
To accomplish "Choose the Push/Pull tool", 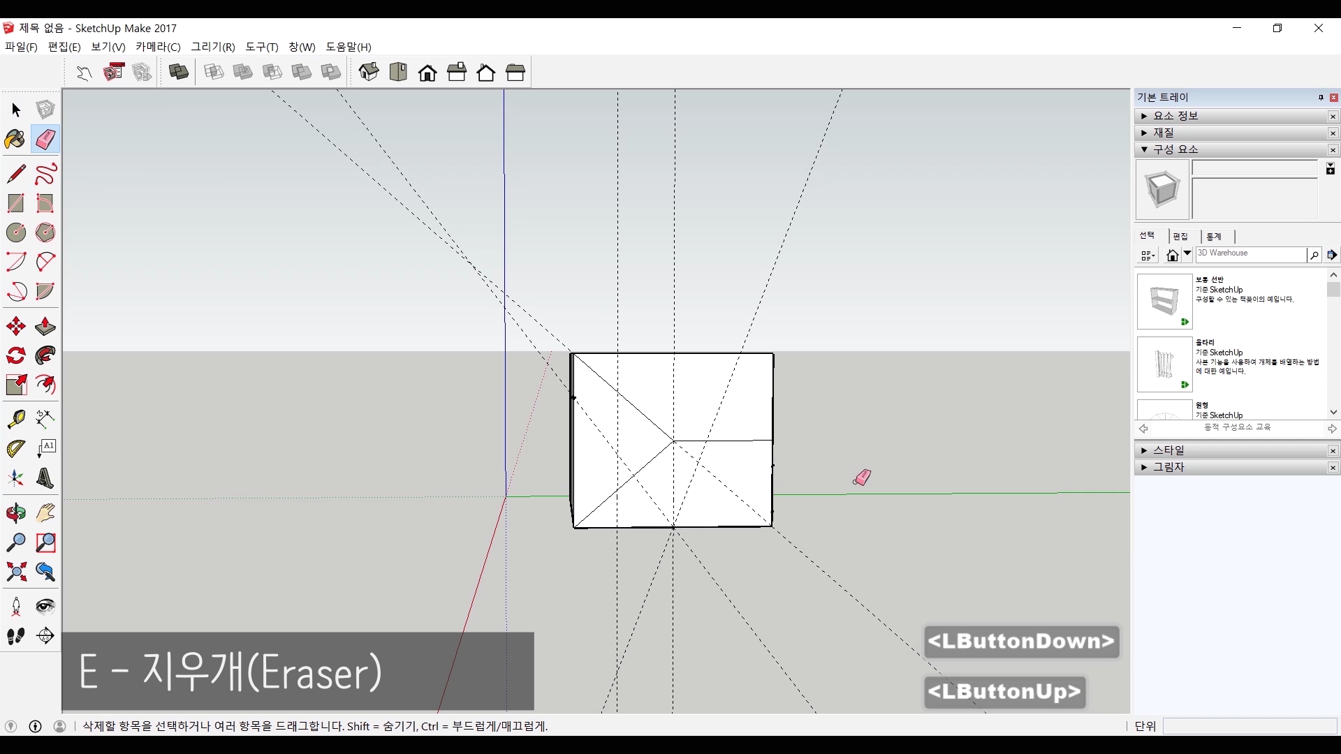I will tap(45, 326).
